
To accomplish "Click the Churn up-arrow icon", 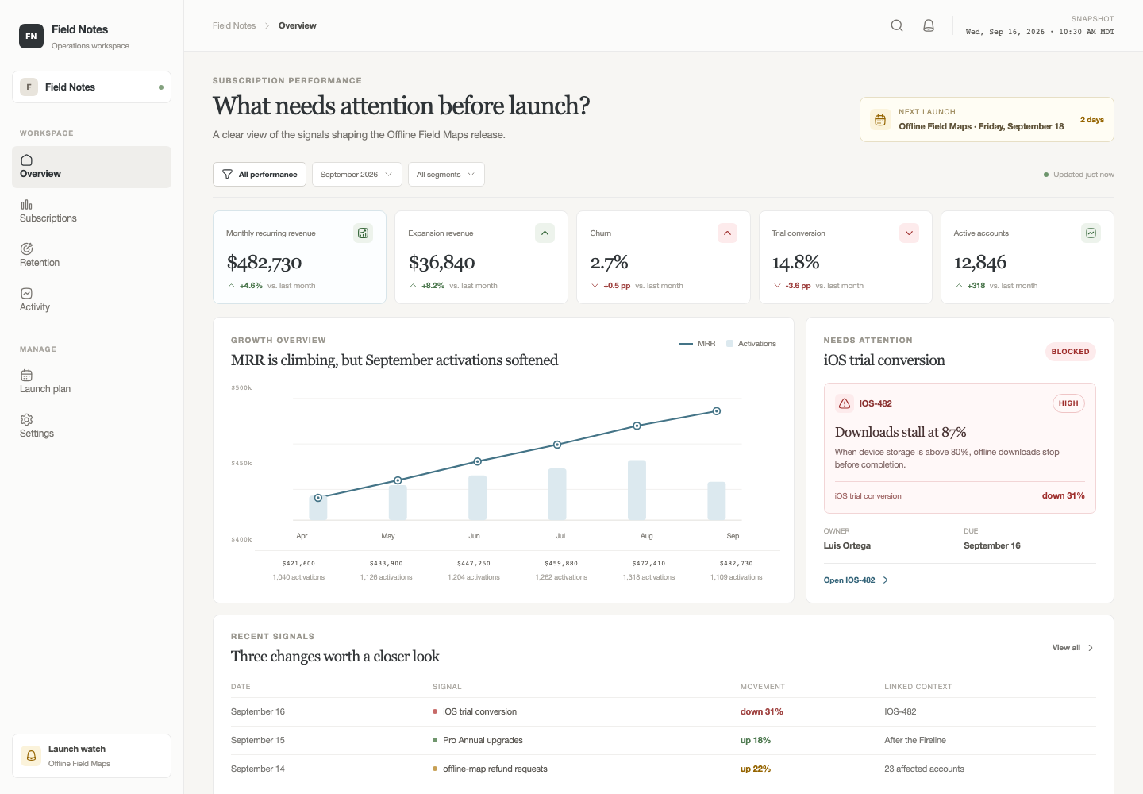I will 727,233.
